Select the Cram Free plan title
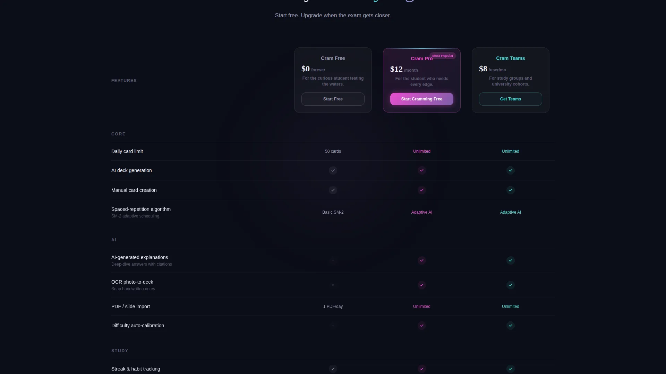The height and width of the screenshot is (374, 666). (x=333, y=58)
